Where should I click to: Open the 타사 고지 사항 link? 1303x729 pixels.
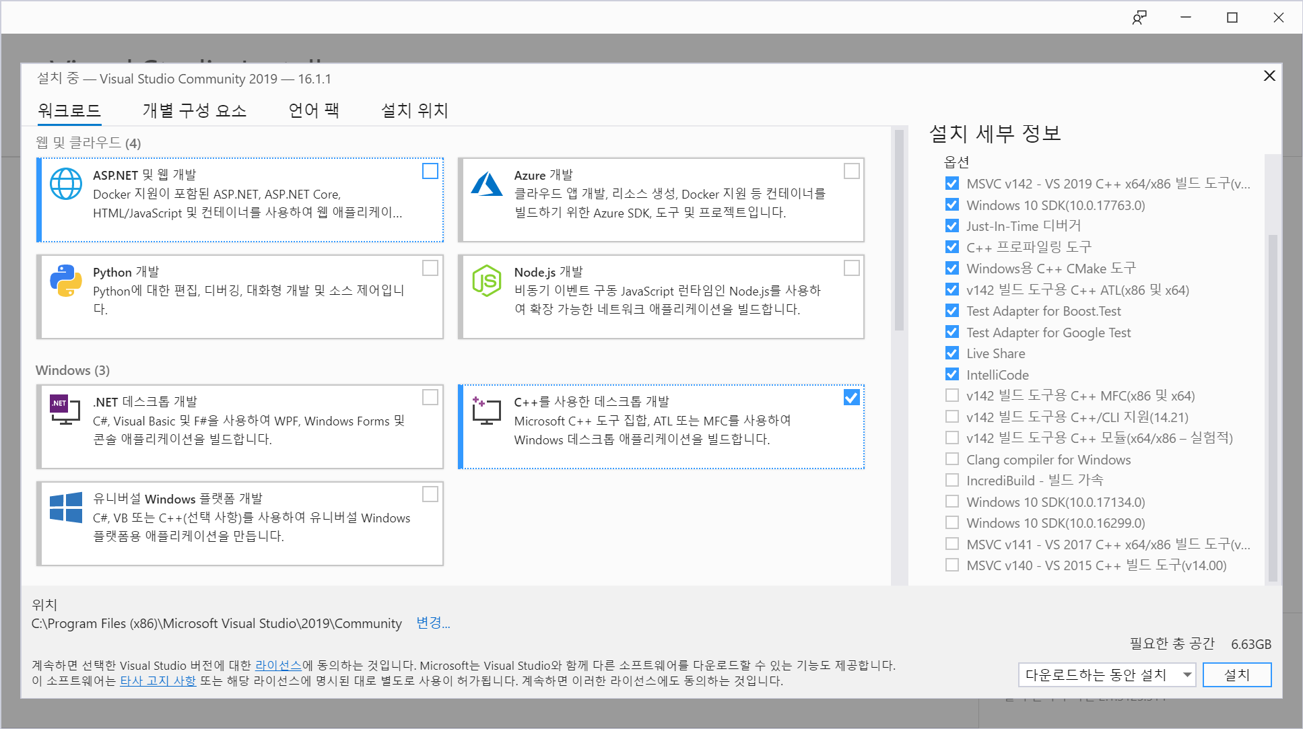158,681
